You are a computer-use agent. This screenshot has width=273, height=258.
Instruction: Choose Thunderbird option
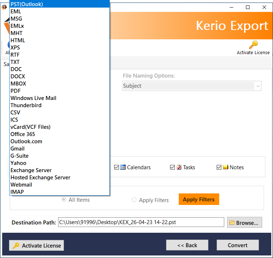pyautogui.click(x=60, y=105)
